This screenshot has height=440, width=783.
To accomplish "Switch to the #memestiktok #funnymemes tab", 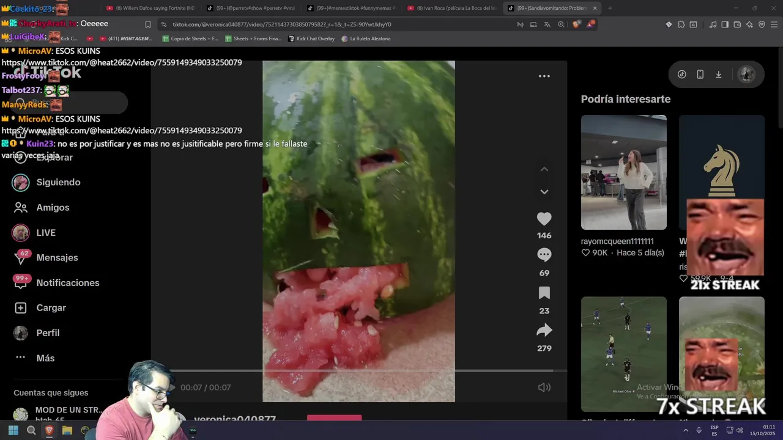I will 351,8.
